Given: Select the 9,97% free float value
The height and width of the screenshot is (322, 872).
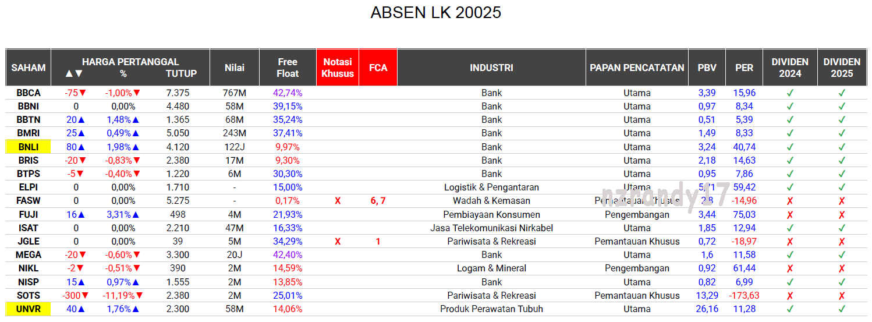Looking at the screenshot, I should tap(288, 147).
